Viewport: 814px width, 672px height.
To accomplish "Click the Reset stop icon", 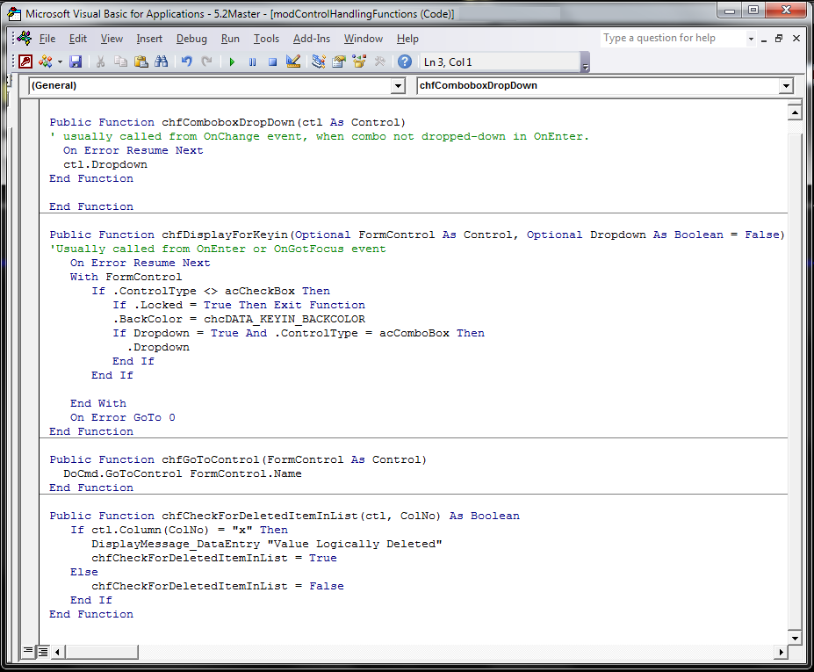I will (272, 61).
